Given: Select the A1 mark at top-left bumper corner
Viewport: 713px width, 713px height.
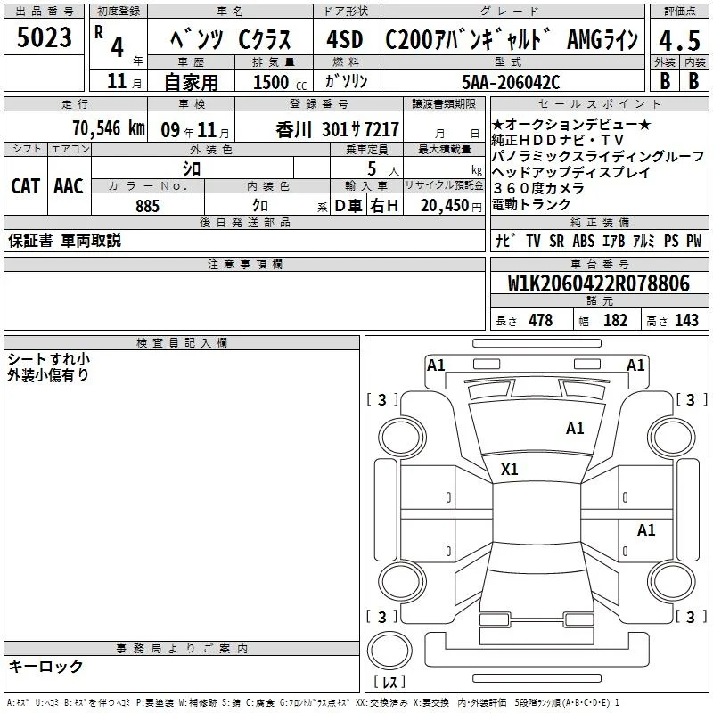Looking at the screenshot, I should pyautogui.click(x=436, y=365).
